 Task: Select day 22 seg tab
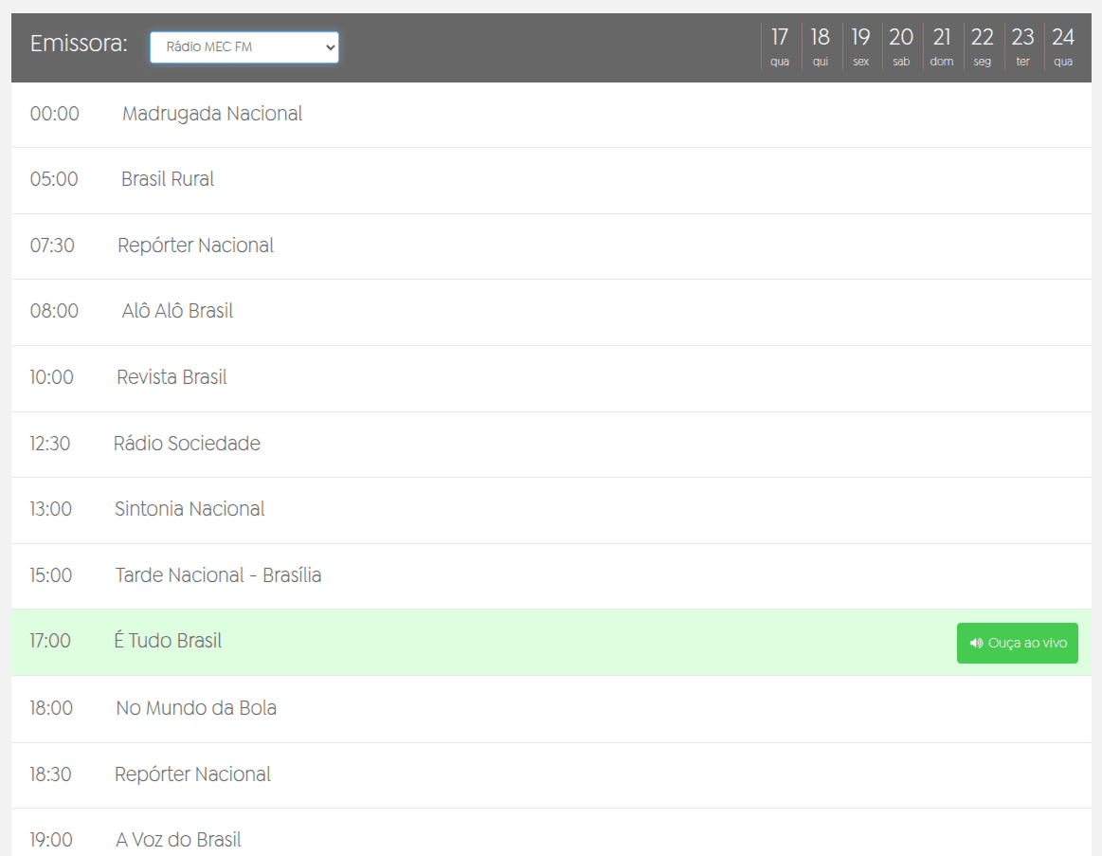(x=982, y=46)
